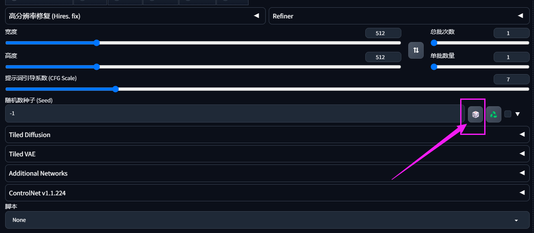Click the CFG Scale number box showing 7
The width and height of the screenshot is (534, 233).
coord(511,79)
